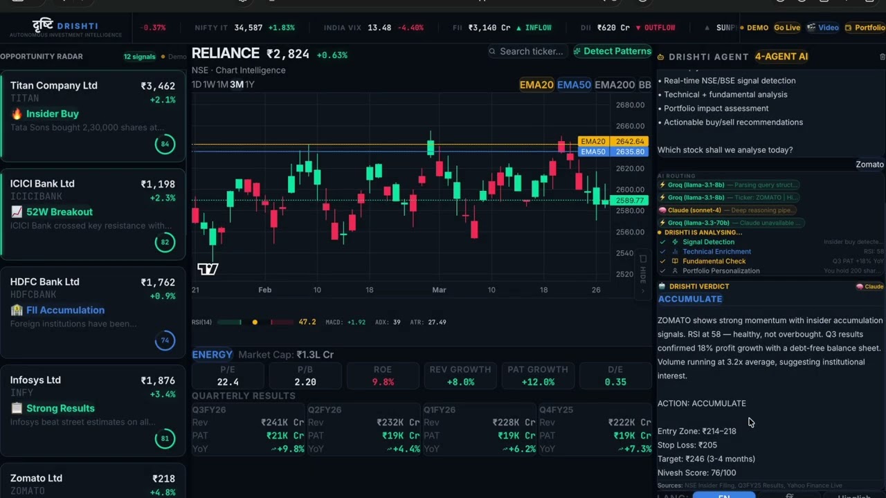886x498 pixels.
Task: Click the sparkle icon on Detect Patterns
Action: coord(577,51)
